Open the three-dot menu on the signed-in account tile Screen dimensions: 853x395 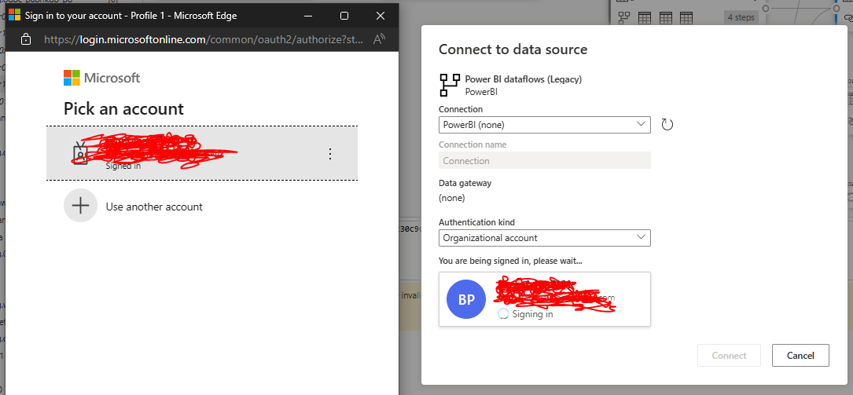tap(329, 154)
